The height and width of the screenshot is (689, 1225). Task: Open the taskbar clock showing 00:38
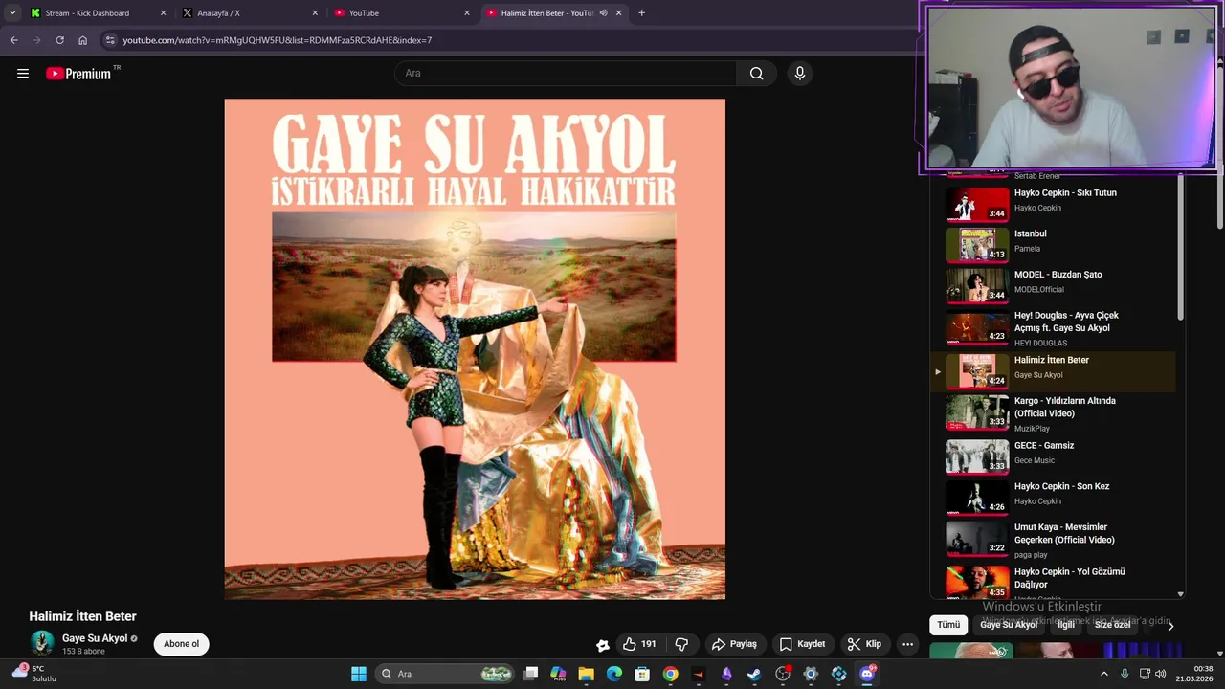pyautogui.click(x=1194, y=674)
